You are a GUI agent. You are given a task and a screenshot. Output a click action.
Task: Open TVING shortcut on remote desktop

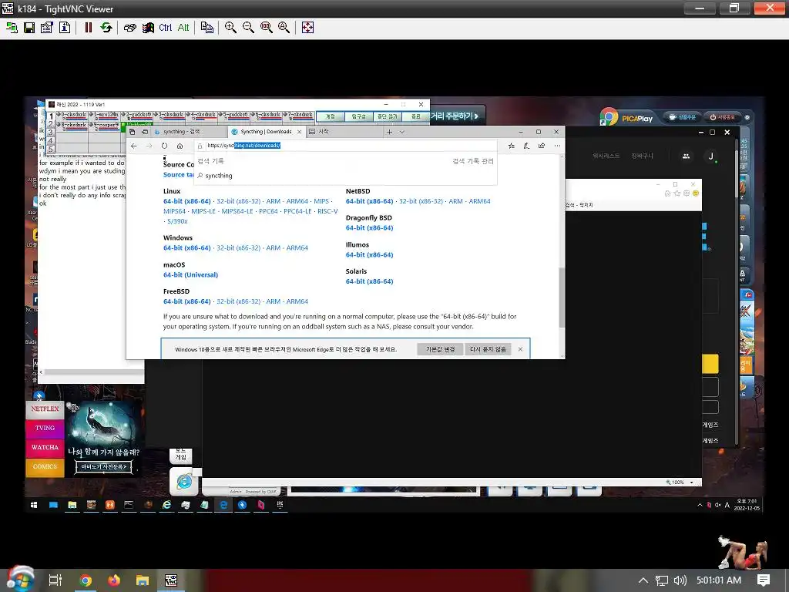click(x=45, y=428)
